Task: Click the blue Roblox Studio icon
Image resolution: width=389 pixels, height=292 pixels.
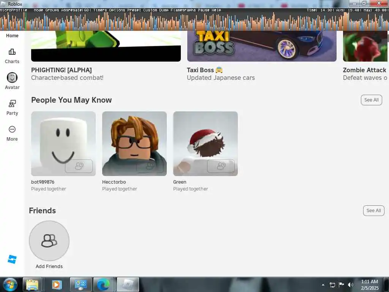Action: pyautogui.click(x=12, y=259)
